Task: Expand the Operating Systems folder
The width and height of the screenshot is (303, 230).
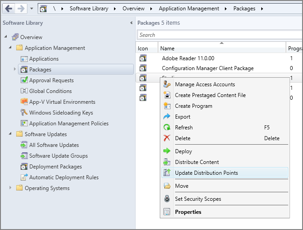Action: (10, 188)
